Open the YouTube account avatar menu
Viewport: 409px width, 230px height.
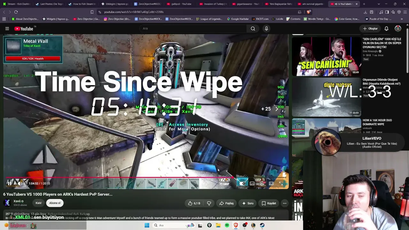398,28
